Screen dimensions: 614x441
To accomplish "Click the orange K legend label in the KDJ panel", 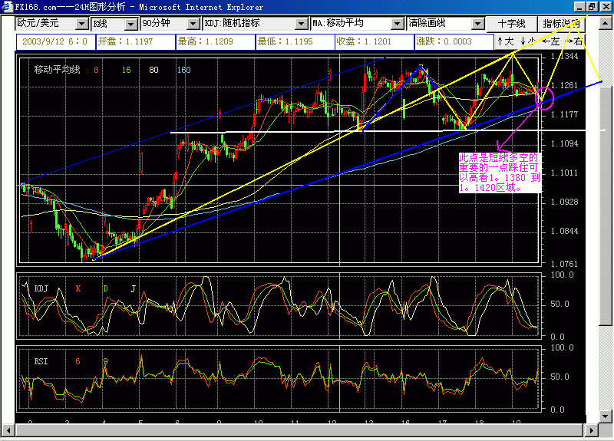I will tap(78, 289).
